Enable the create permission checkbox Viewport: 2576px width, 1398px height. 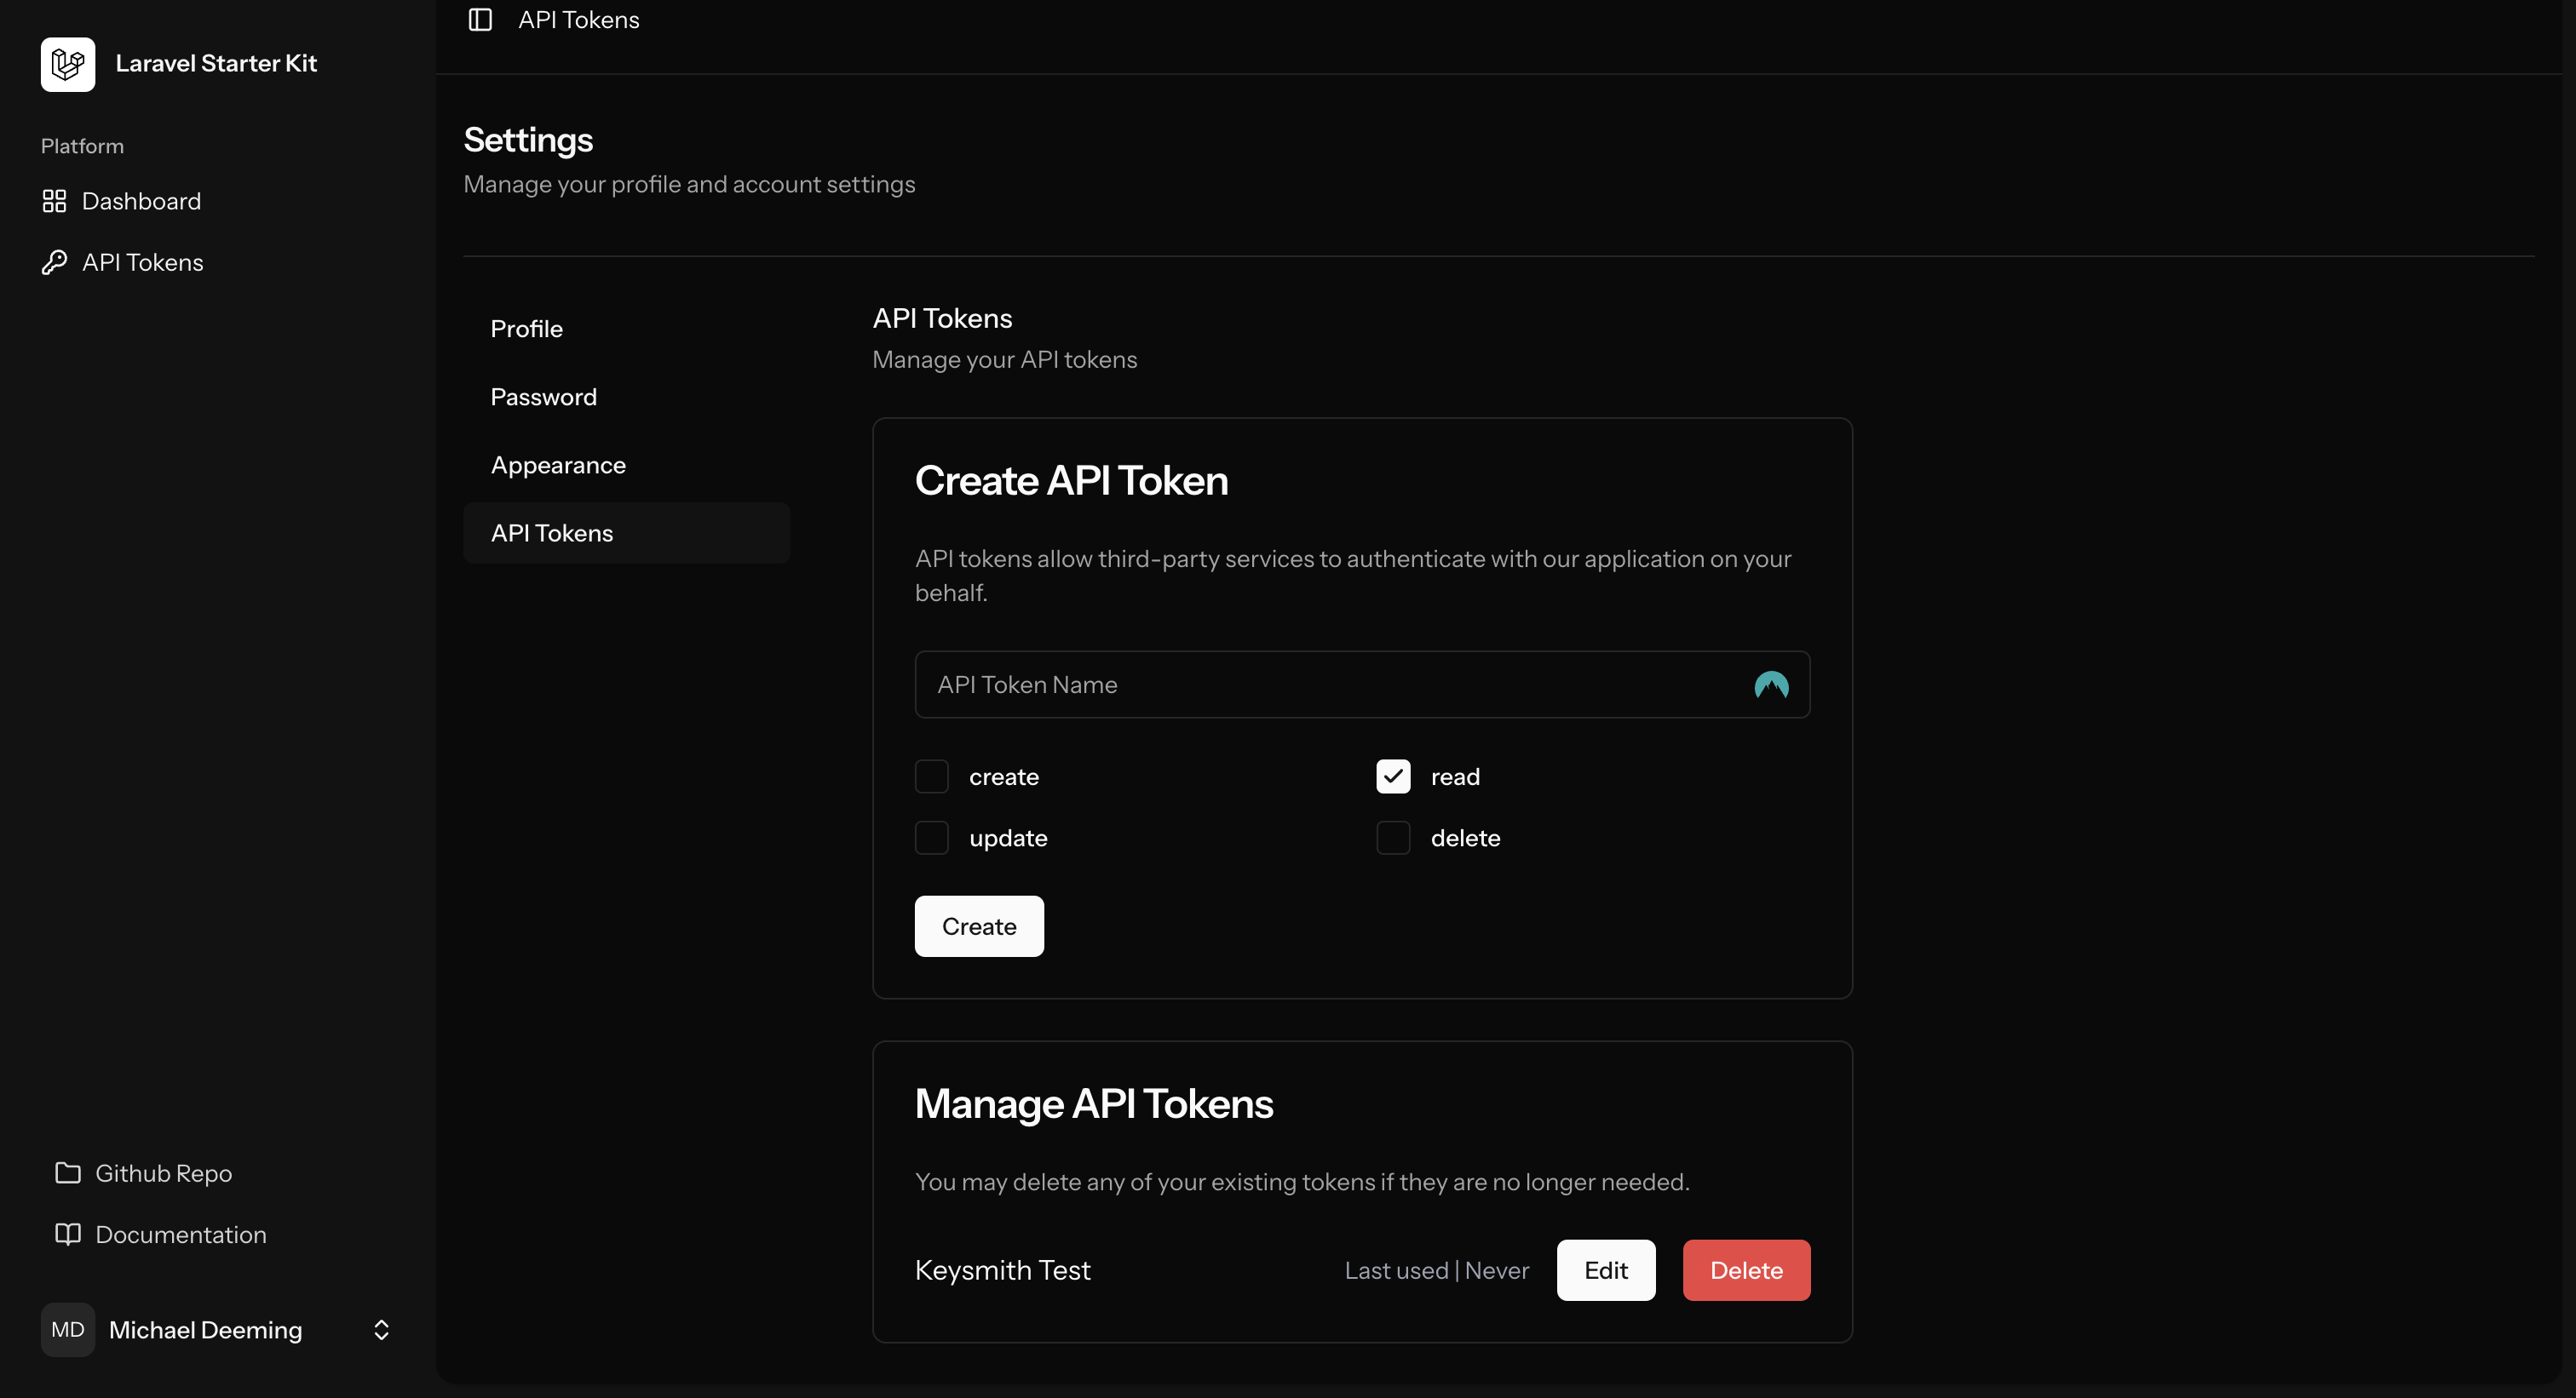tap(931, 776)
